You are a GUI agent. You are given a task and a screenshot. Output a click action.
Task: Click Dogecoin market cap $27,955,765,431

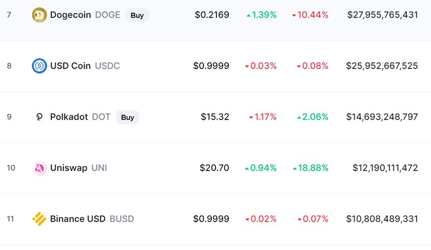click(x=383, y=15)
